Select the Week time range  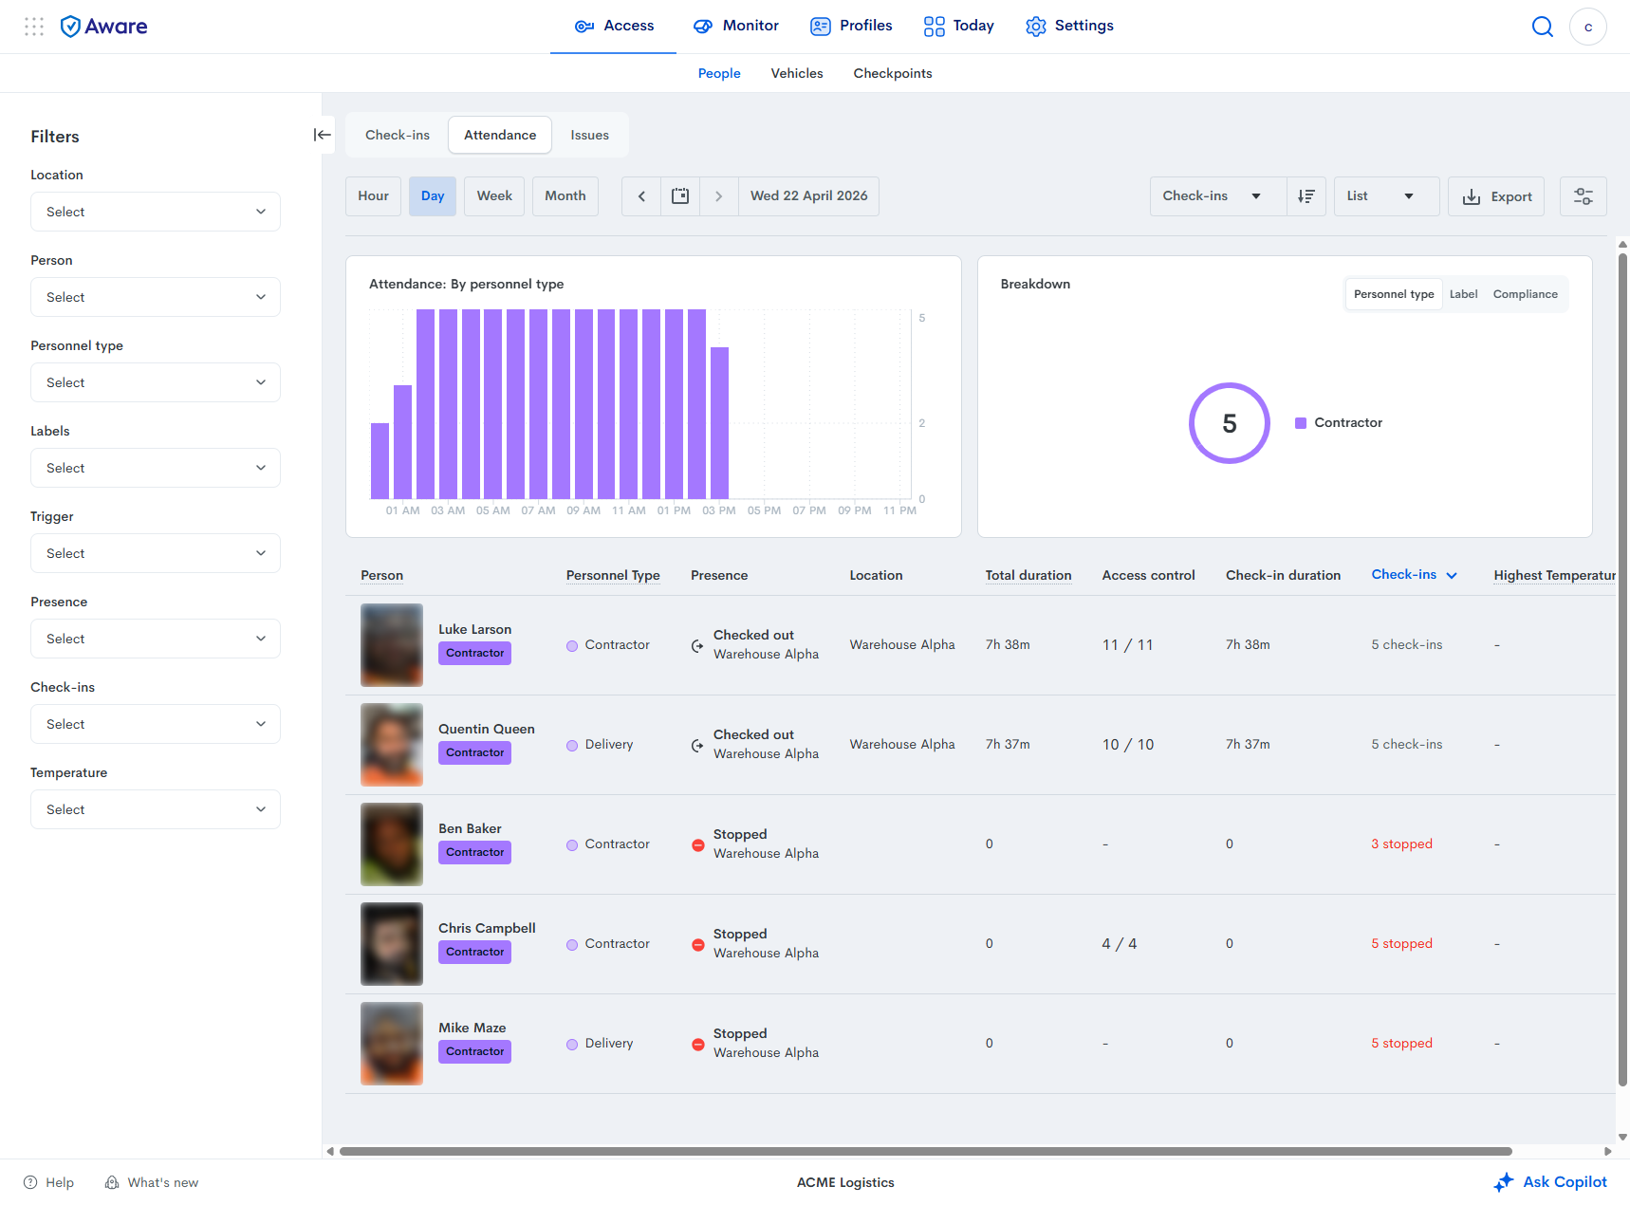[x=494, y=196]
